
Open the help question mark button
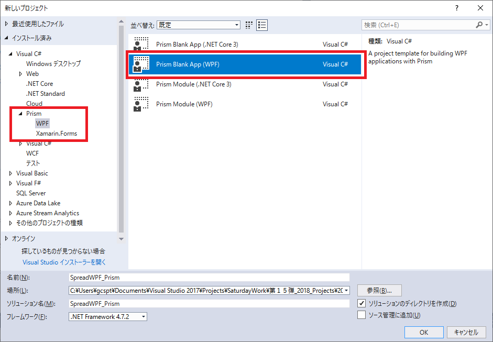pos(457,8)
